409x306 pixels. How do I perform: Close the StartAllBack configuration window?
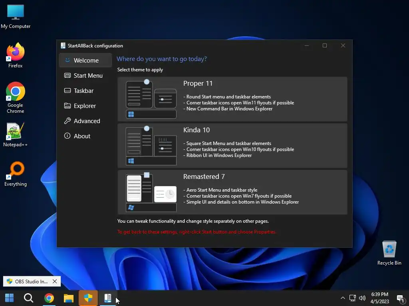[x=343, y=45]
